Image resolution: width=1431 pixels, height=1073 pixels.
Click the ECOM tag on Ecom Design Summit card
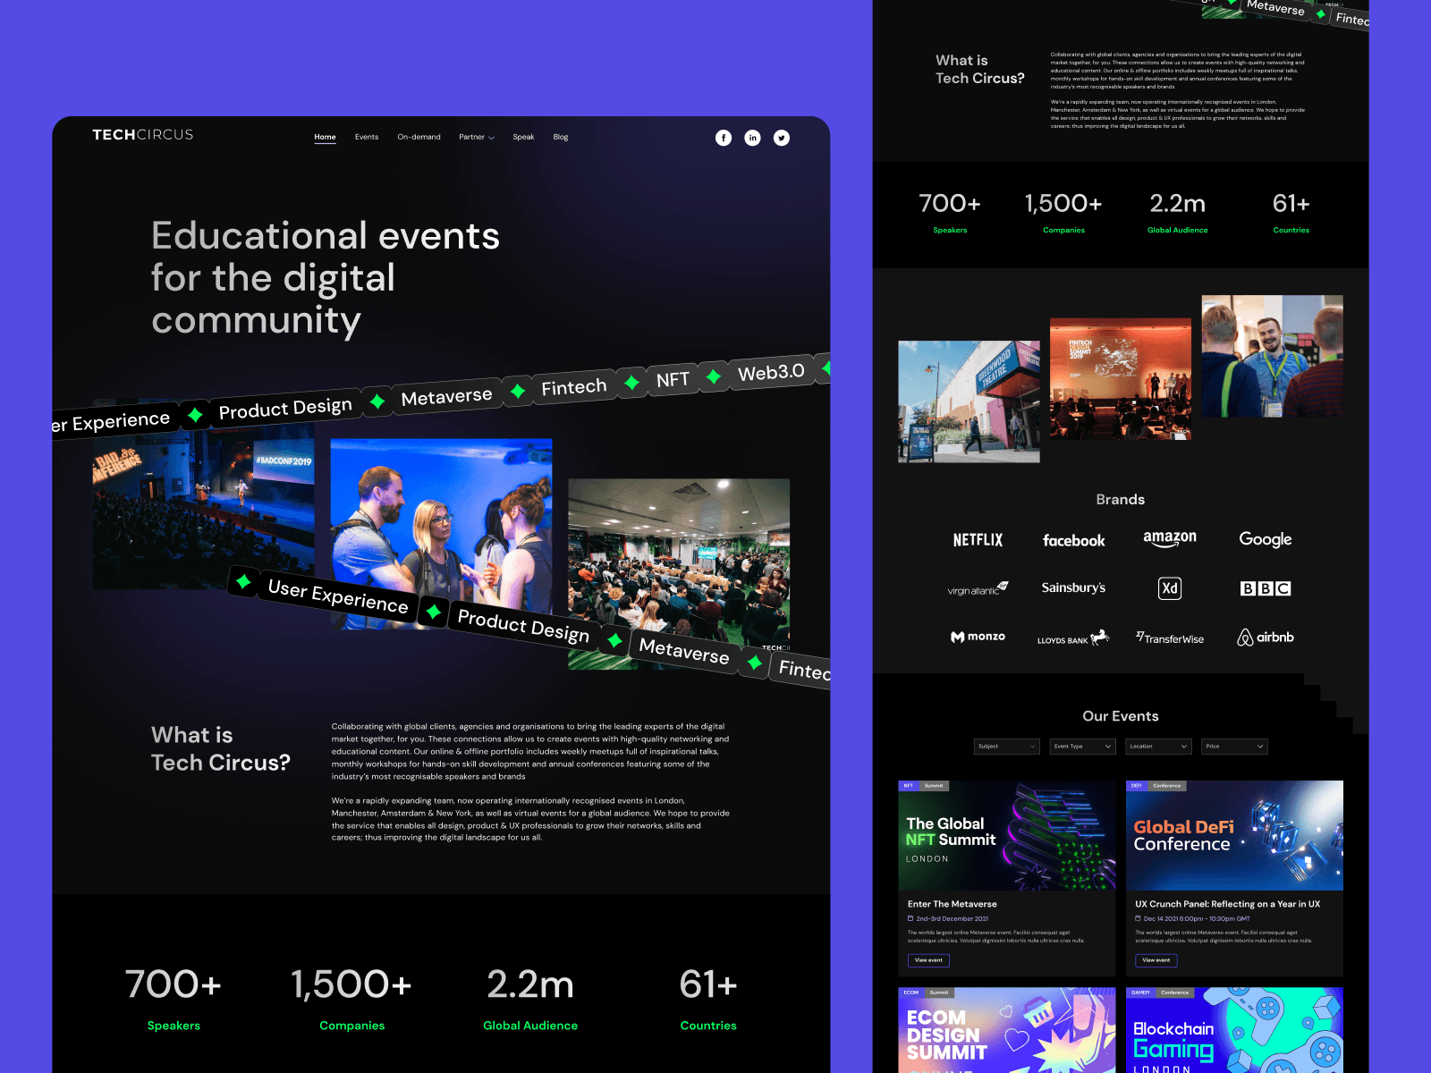[x=911, y=993]
